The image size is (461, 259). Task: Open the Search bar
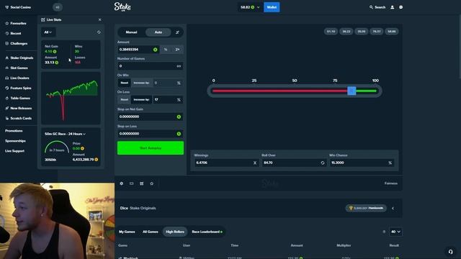(x=377, y=7)
